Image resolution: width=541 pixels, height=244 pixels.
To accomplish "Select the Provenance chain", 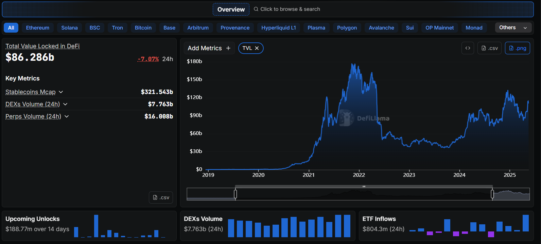I will point(235,28).
